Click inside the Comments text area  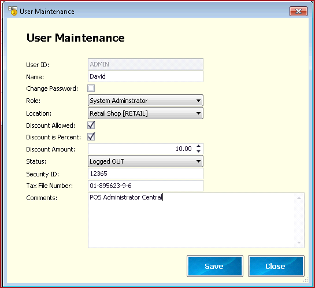[x=192, y=220]
